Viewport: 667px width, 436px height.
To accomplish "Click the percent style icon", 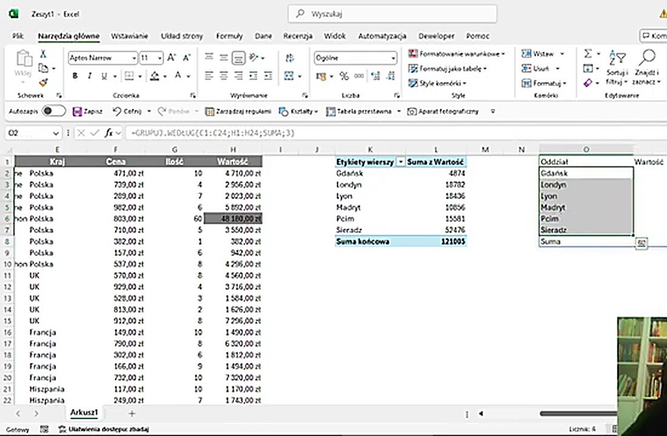I will (x=344, y=76).
